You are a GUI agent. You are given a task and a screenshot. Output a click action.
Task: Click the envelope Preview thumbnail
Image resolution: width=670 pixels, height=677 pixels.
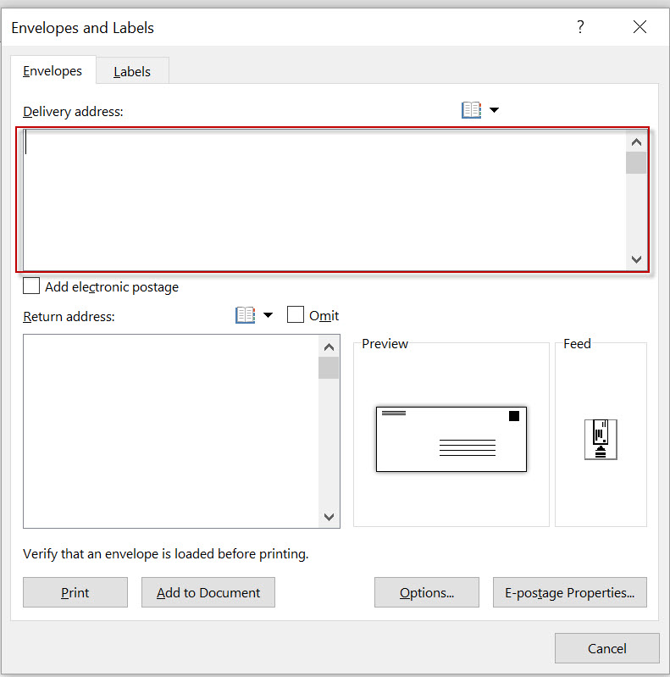click(x=451, y=439)
